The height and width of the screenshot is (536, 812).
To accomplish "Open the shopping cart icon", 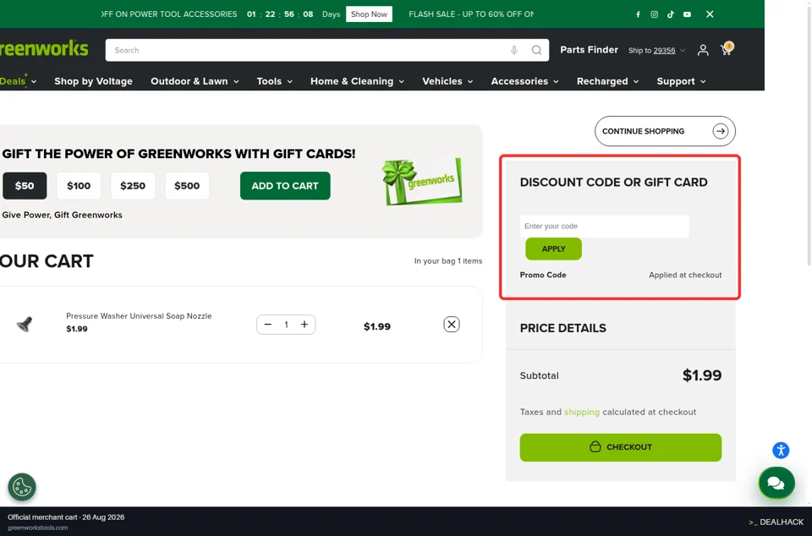I will coord(726,49).
